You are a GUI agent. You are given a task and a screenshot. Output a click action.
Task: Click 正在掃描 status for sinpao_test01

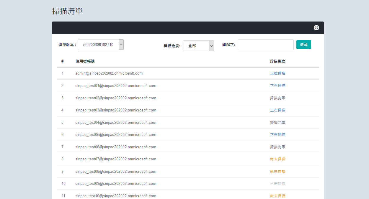pos(277,86)
